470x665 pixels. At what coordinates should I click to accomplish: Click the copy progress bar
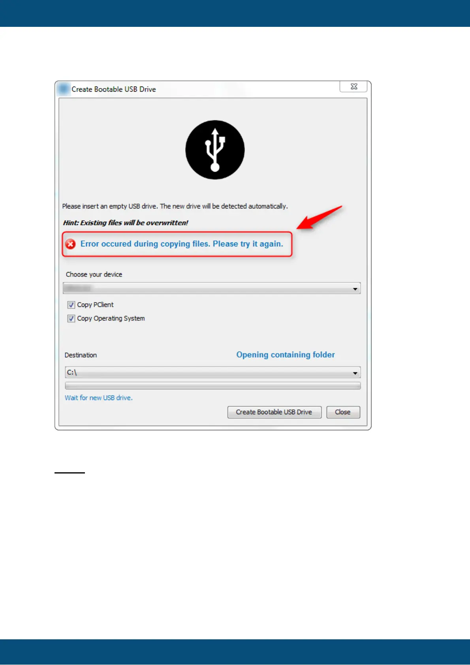(x=212, y=385)
